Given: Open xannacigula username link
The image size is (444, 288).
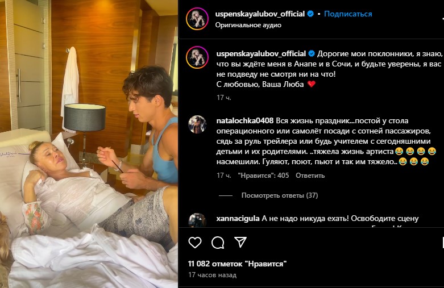Looking at the screenshot, I should click(238, 218).
